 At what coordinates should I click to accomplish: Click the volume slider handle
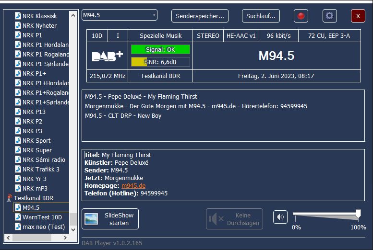click(x=358, y=214)
